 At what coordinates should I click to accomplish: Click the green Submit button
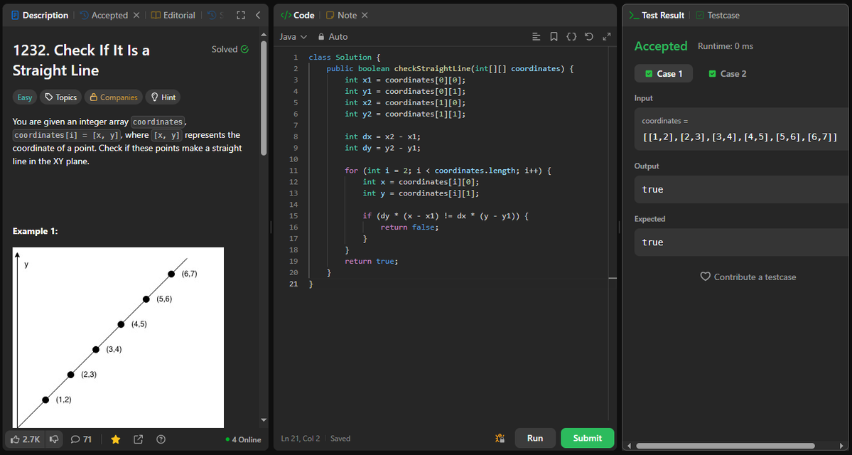pos(587,438)
